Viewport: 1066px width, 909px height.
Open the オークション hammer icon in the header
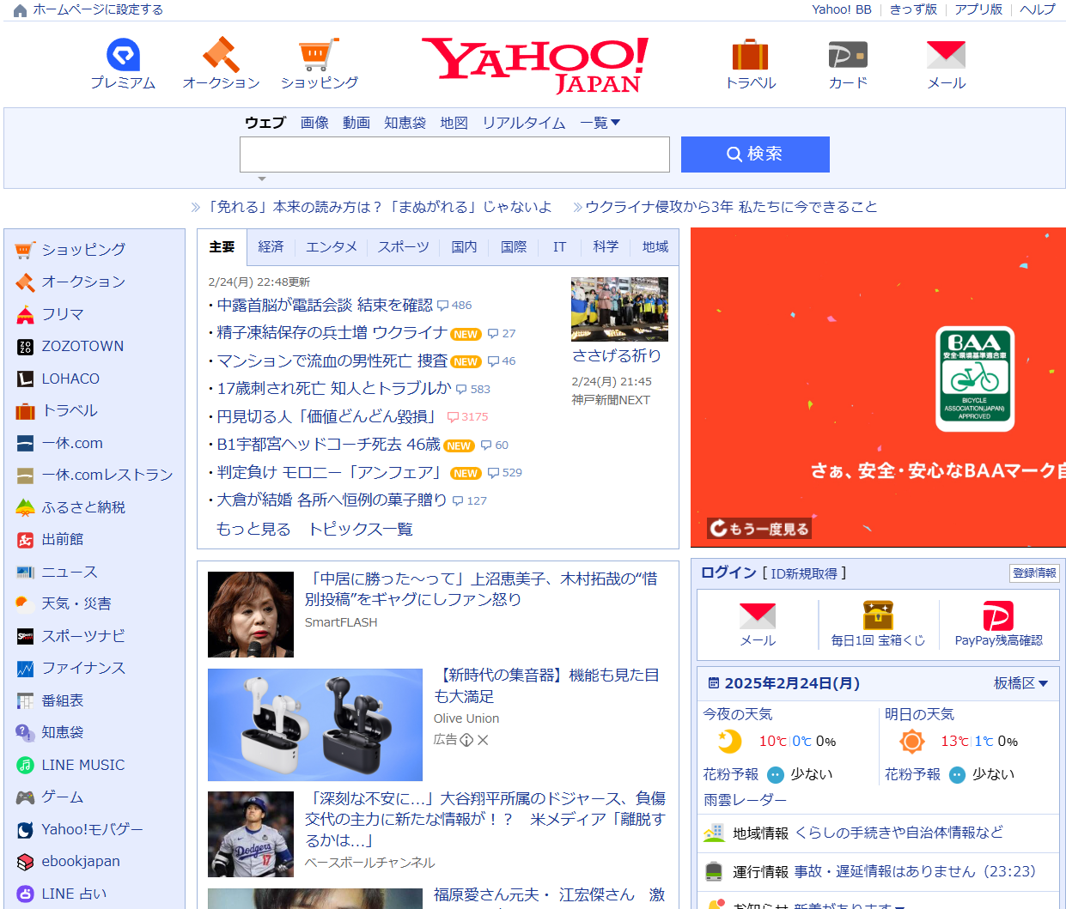coord(221,55)
